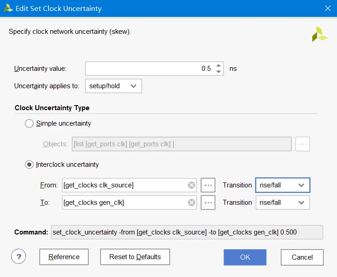This screenshot has width=337, height=277.
Task: Open the From clocks browse ellipsis button
Action: point(208,185)
